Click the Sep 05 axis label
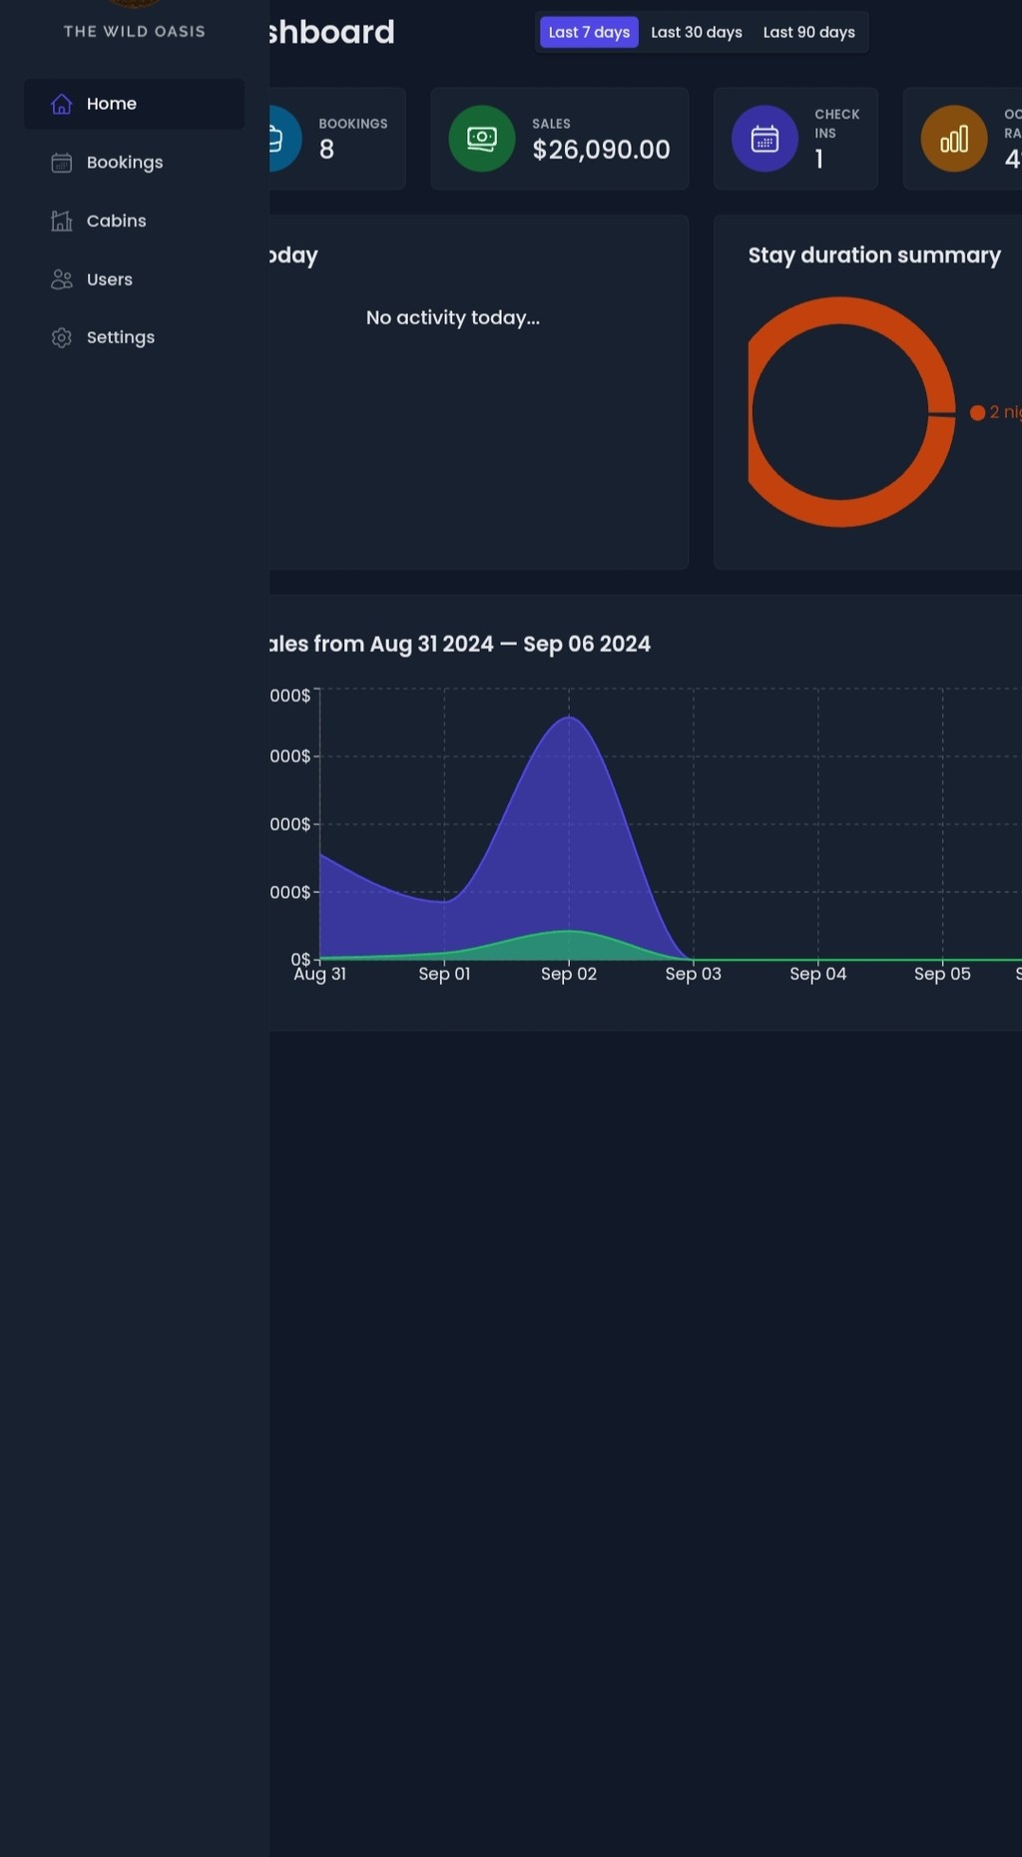Screen dimensions: 1022x1857 tap(942, 974)
